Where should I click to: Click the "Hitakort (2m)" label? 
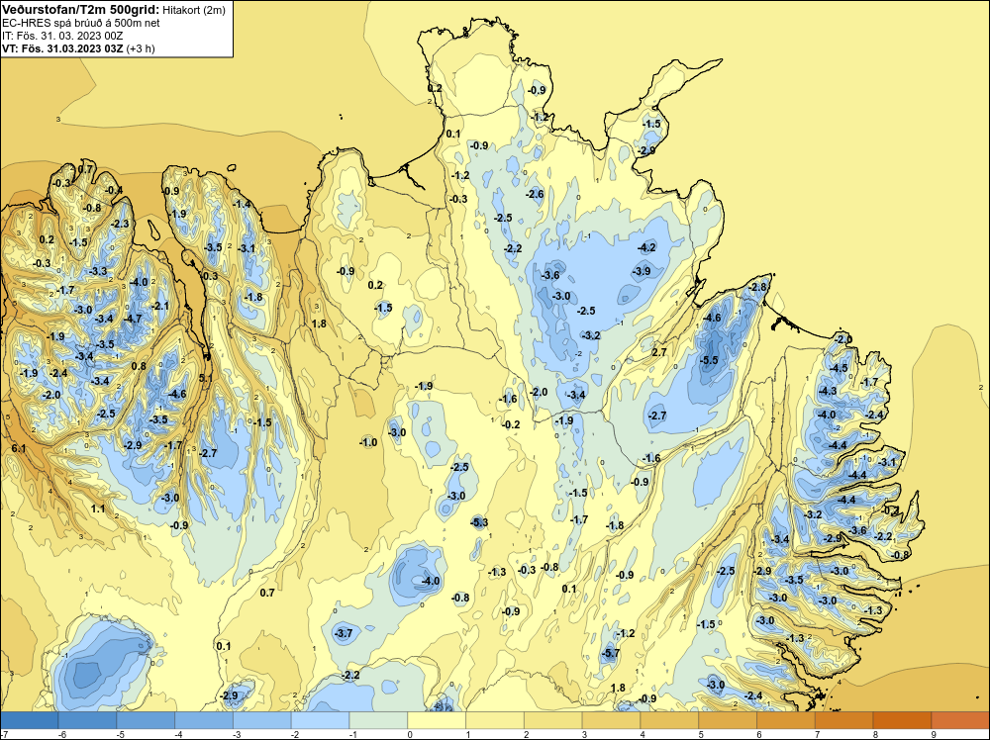tap(194, 10)
